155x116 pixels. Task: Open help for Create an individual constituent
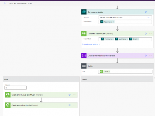pos(69,95)
